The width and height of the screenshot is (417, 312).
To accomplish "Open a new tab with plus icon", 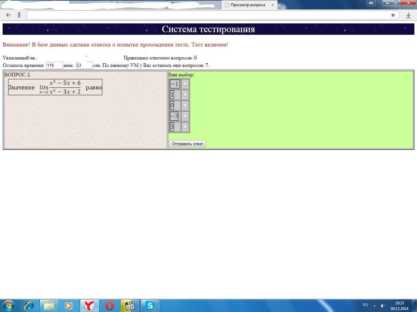I will click(282, 5).
